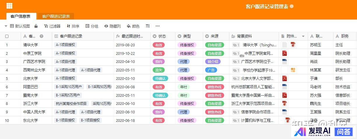The image size is (357, 139).
Task: Select the 浙江大学 customer cell
Action: [36, 103]
